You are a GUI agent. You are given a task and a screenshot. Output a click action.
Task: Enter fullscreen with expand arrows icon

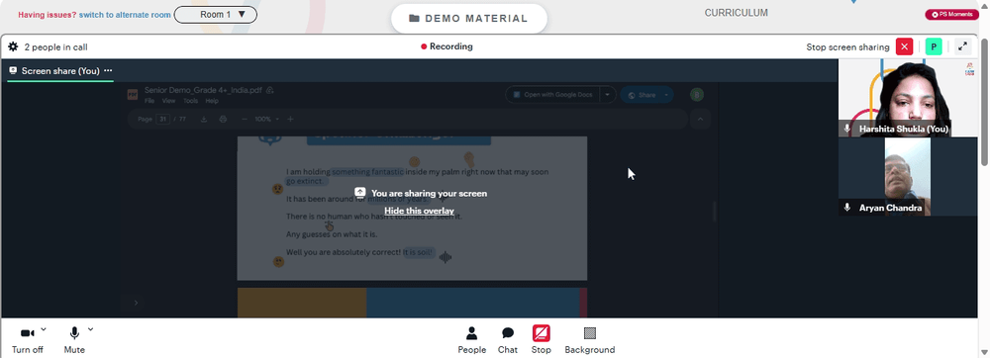pyautogui.click(x=963, y=46)
